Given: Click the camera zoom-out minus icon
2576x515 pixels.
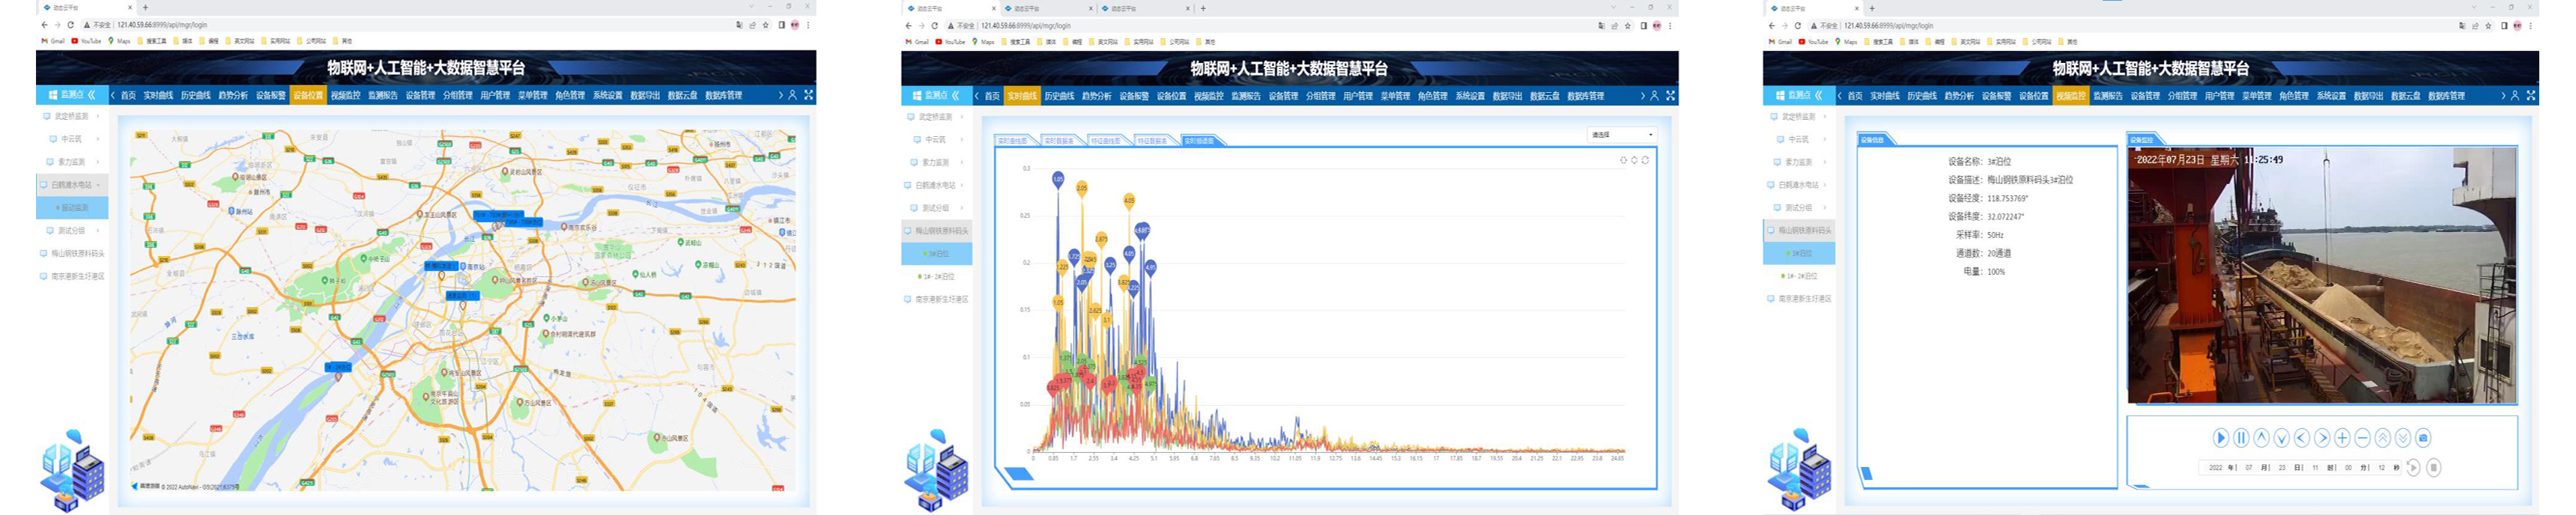Looking at the screenshot, I should (x=2362, y=438).
